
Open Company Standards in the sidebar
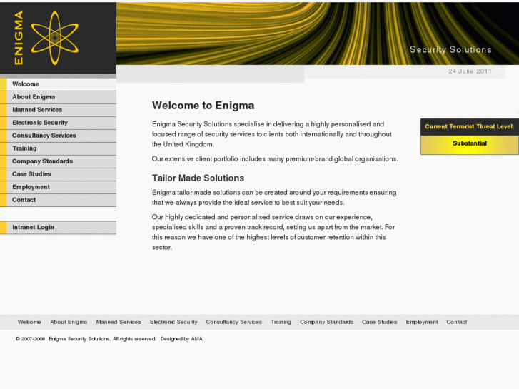tap(59, 161)
